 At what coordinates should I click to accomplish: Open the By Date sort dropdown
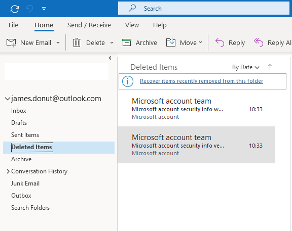tap(246, 67)
